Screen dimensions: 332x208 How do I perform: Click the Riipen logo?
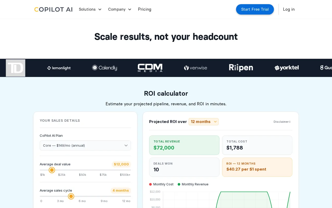click(x=241, y=68)
